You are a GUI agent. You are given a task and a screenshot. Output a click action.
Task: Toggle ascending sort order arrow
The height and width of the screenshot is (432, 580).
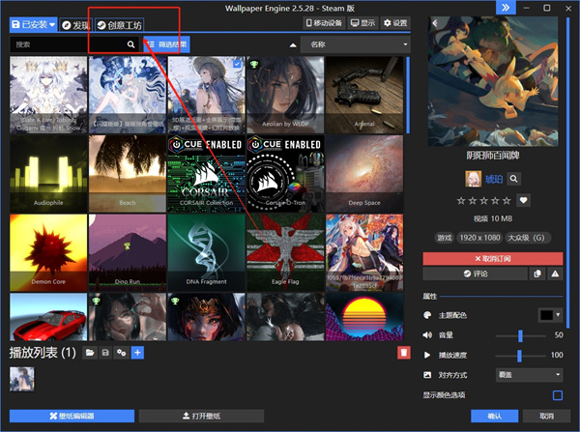[x=293, y=45]
